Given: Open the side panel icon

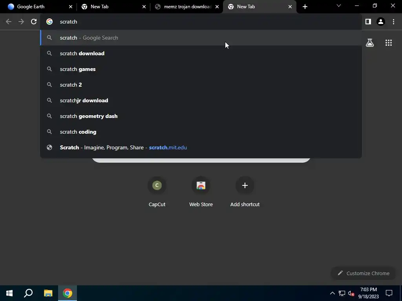Looking at the screenshot, I should 368,22.
